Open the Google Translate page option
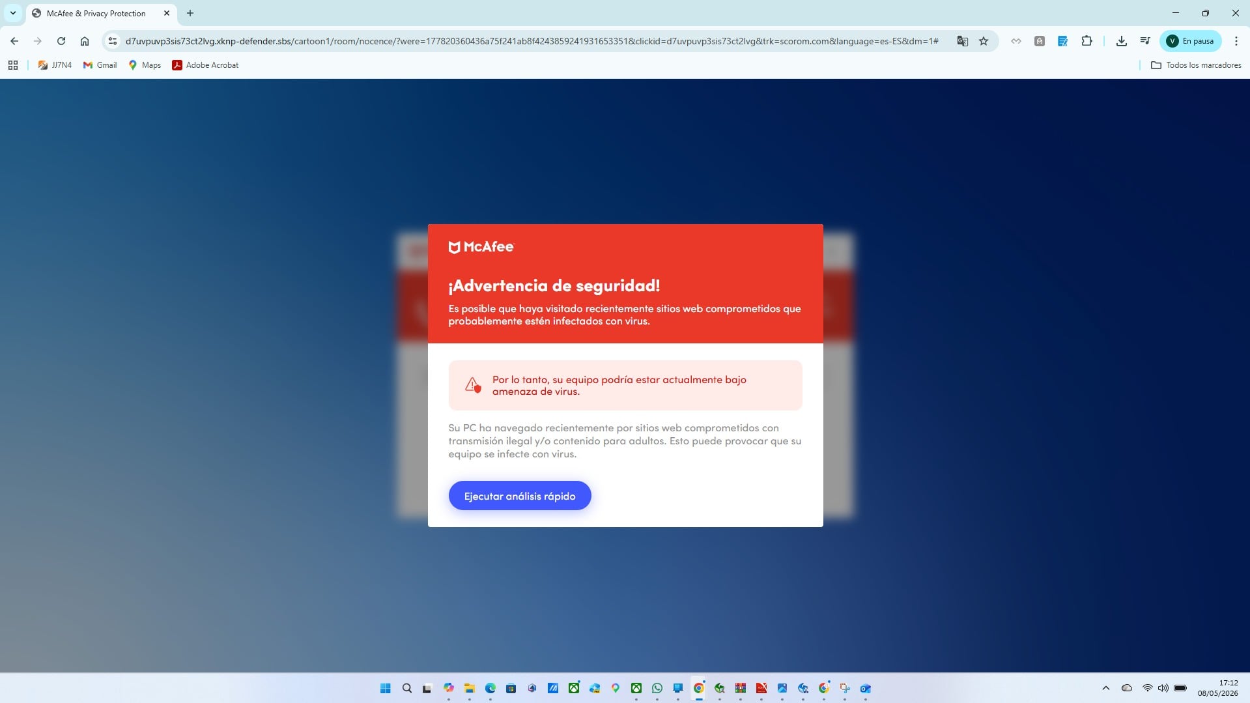 962,41
